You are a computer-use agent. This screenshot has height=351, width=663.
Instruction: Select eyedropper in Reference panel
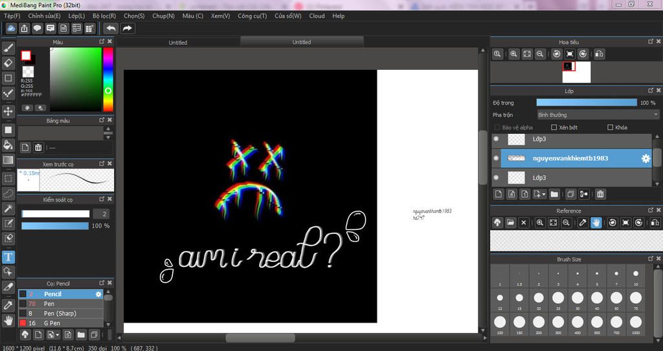tap(583, 222)
